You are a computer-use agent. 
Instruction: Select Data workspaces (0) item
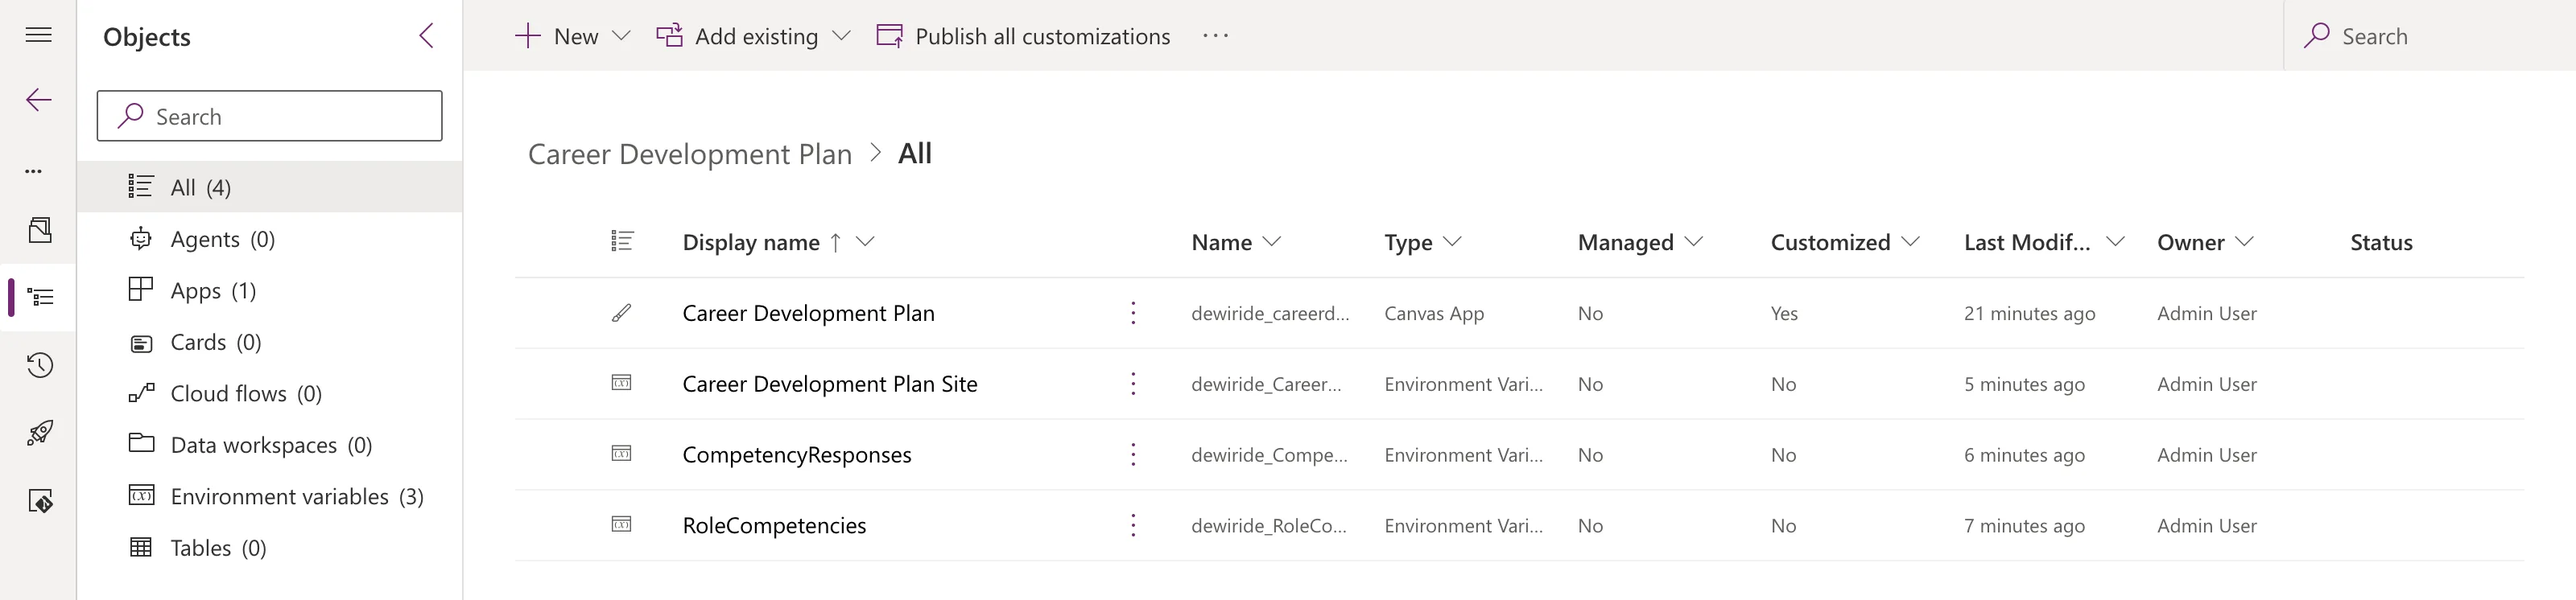coord(270,446)
